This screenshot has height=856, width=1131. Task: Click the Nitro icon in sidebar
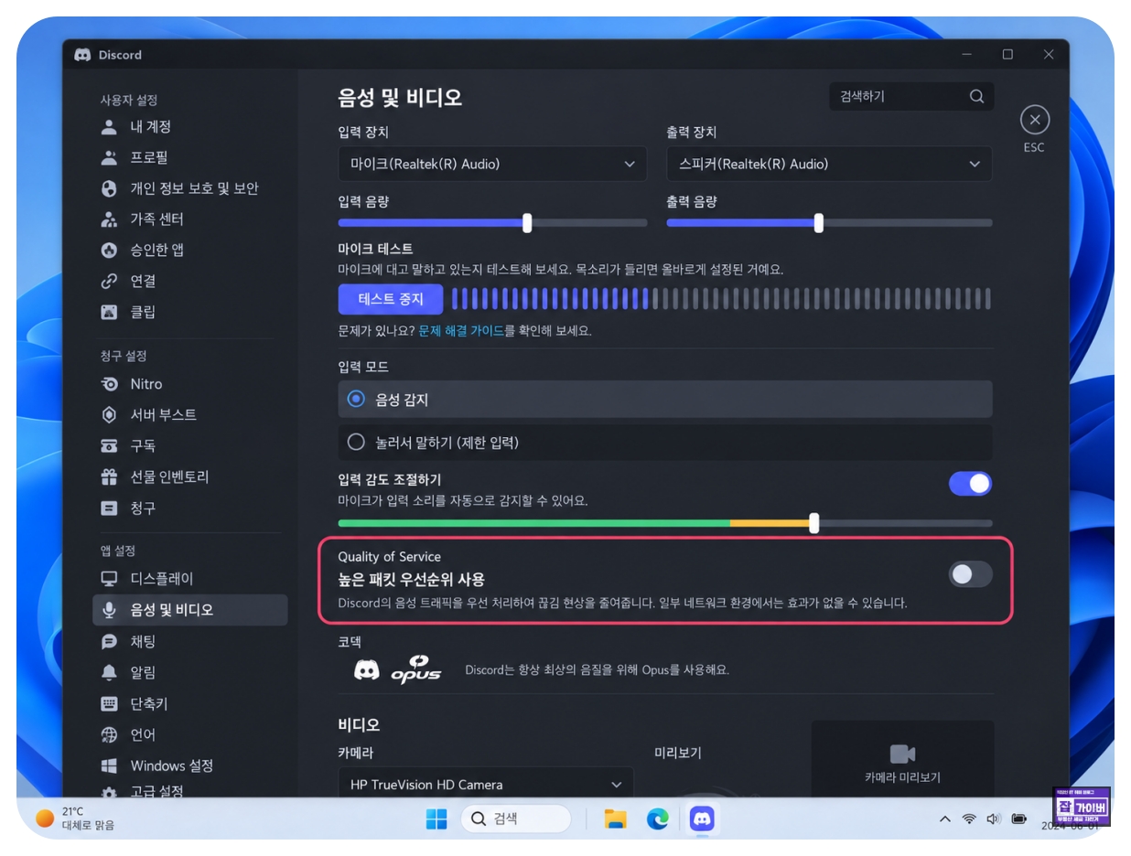(110, 384)
